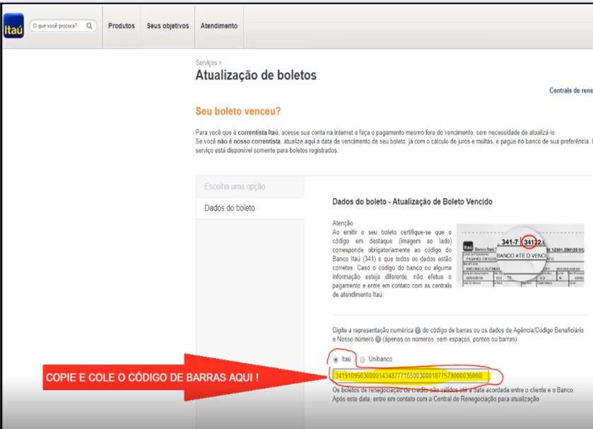Image resolution: width=593 pixels, height=429 pixels.
Task: Click the Itaú logo icon
Action: point(13,25)
